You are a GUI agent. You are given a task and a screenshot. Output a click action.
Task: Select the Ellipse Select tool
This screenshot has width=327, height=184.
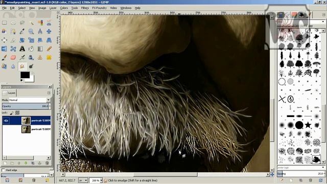13,22
